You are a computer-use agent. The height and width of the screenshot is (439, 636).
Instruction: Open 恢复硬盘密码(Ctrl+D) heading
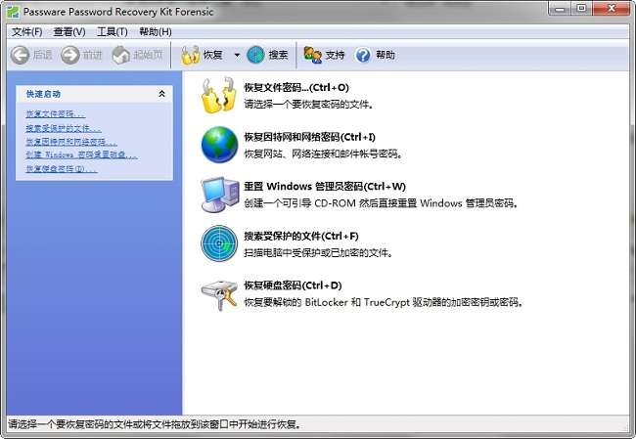(293, 285)
